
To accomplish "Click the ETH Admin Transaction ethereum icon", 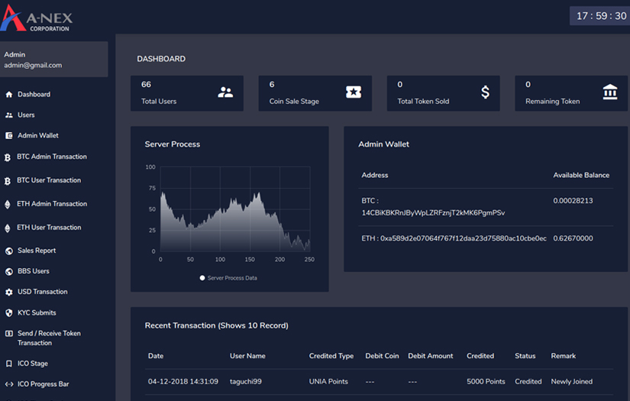I will tap(7, 205).
